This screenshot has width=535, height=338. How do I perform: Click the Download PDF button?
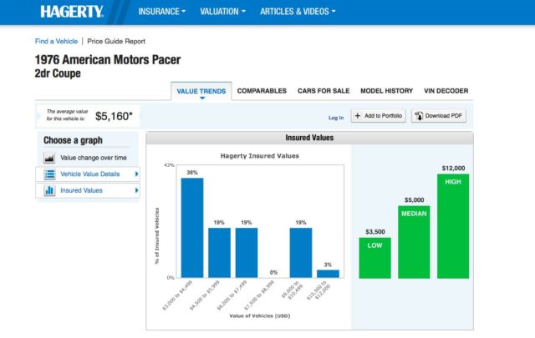(x=439, y=116)
